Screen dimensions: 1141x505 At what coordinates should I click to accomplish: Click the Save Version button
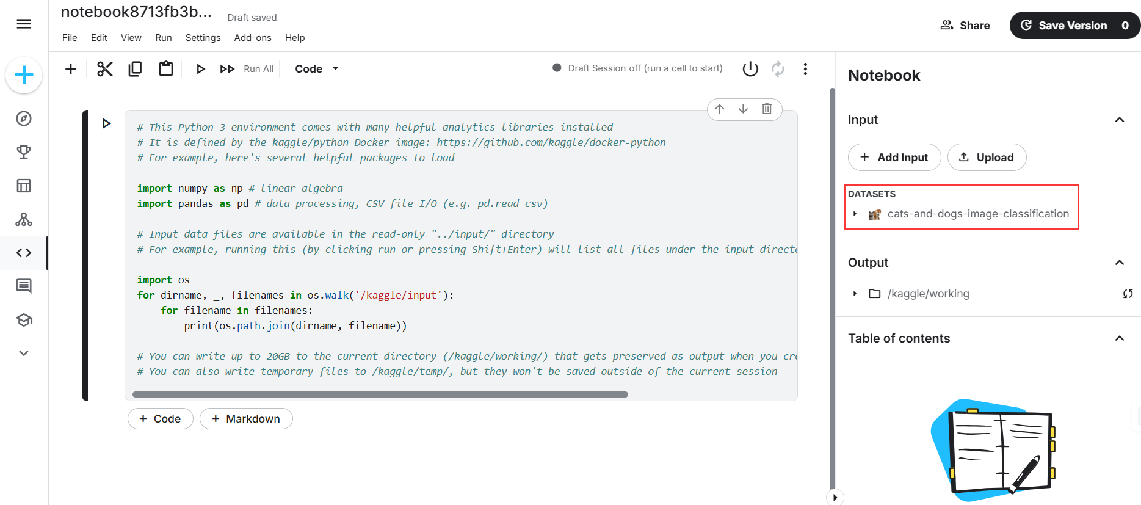click(x=1062, y=26)
